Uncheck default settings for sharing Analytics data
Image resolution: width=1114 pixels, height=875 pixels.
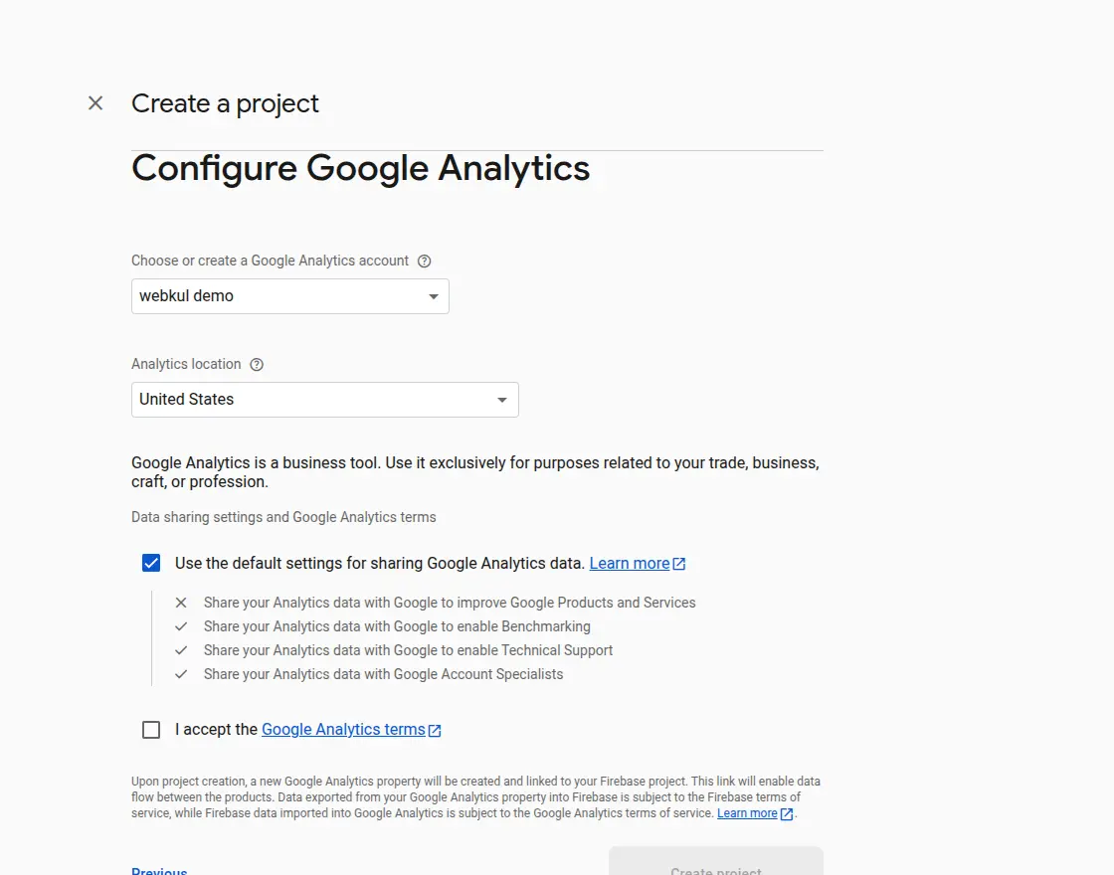pyautogui.click(x=151, y=563)
